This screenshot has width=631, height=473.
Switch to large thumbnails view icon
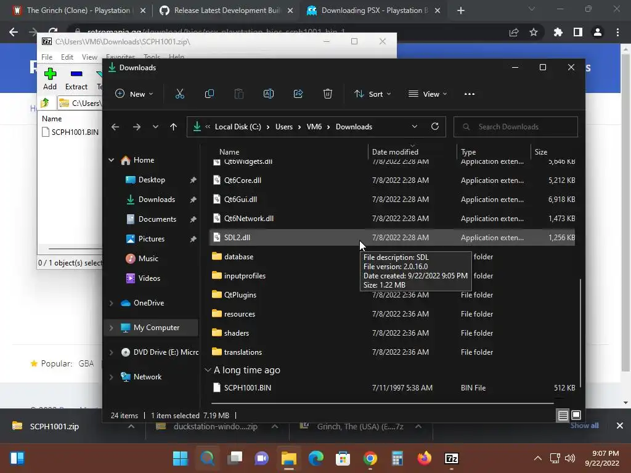point(576,415)
